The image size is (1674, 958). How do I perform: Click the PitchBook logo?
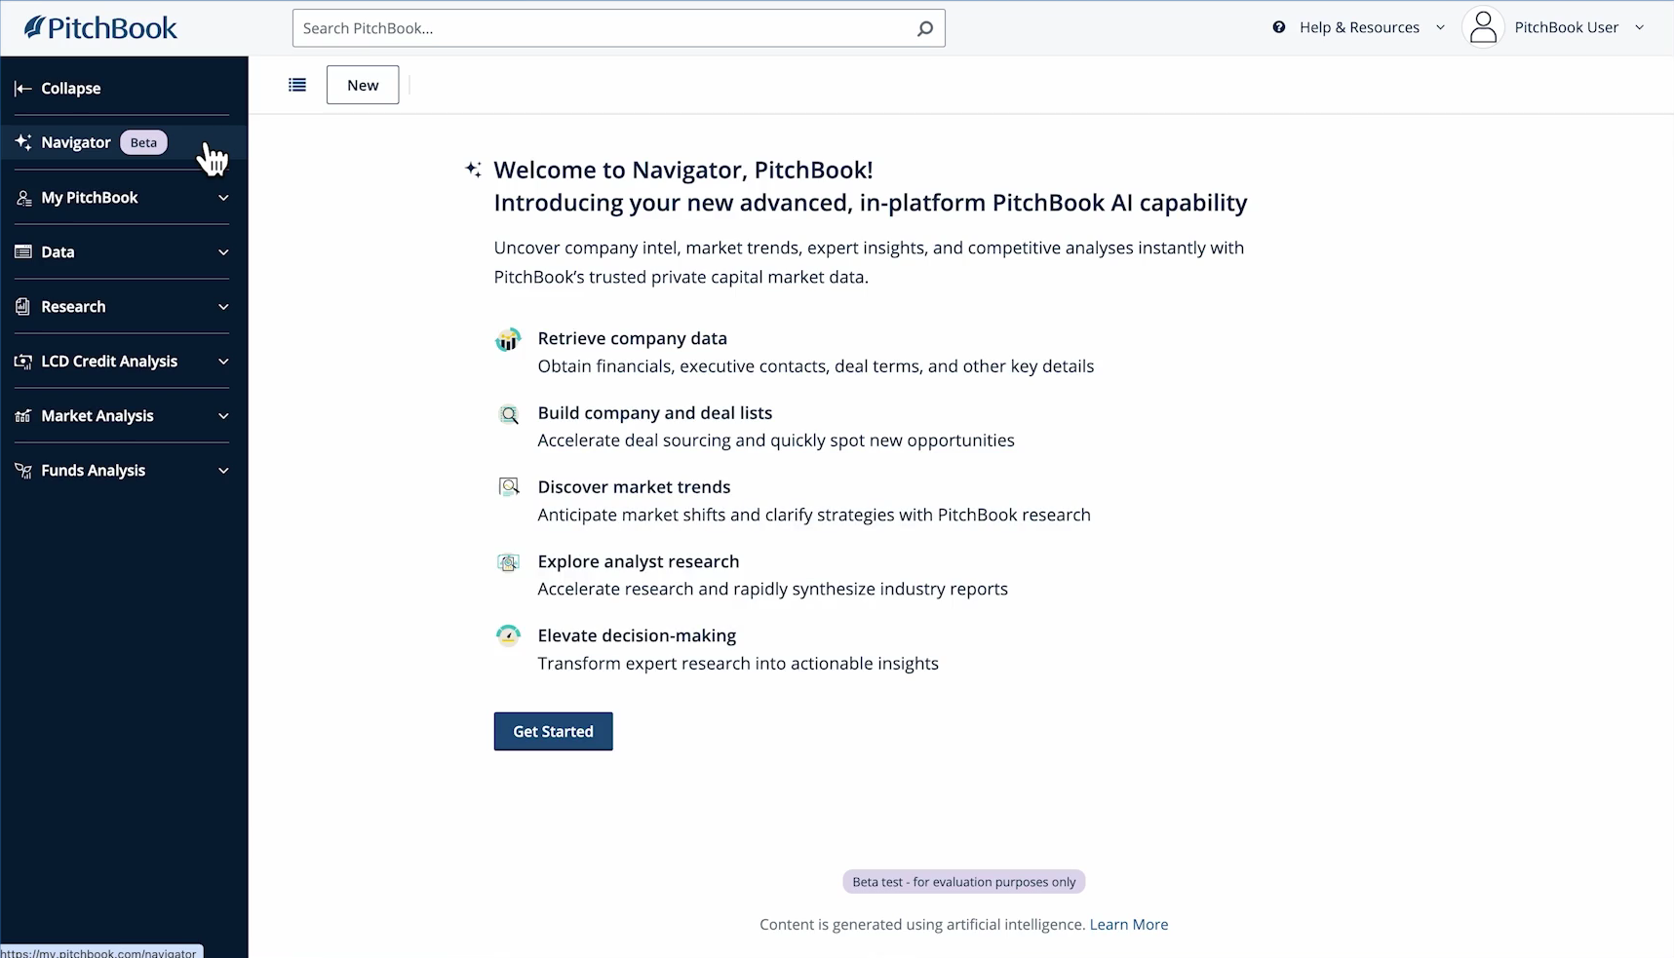click(100, 28)
